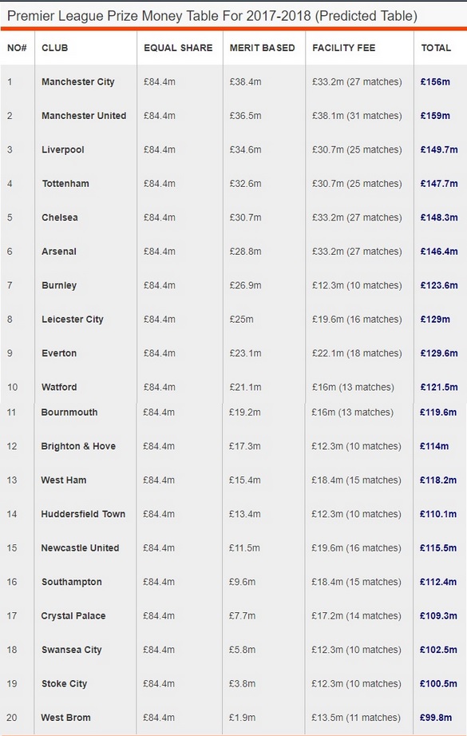This screenshot has height=736, width=467.
Task: Click the CLUB column header
Action: tap(54, 48)
